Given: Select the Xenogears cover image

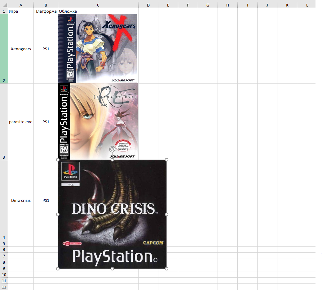Looking at the screenshot, I should coord(98,48).
